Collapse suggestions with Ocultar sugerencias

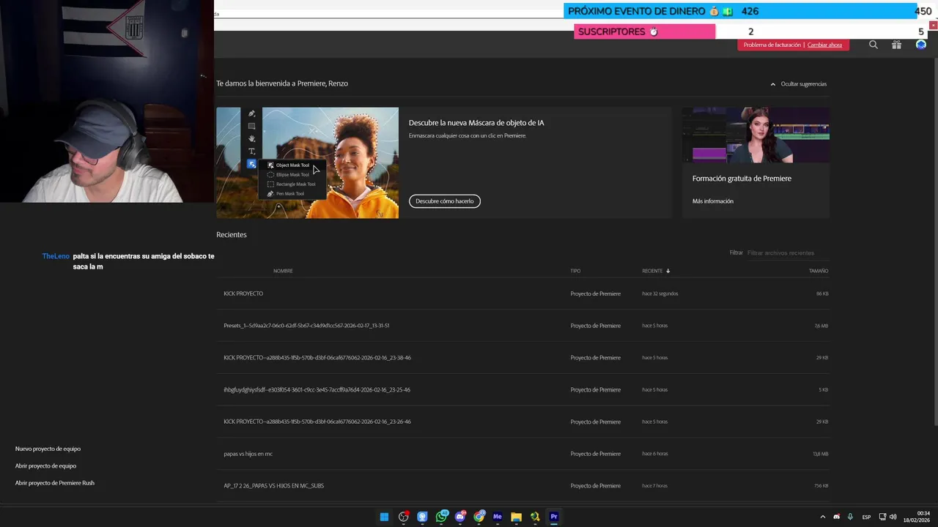[799, 84]
